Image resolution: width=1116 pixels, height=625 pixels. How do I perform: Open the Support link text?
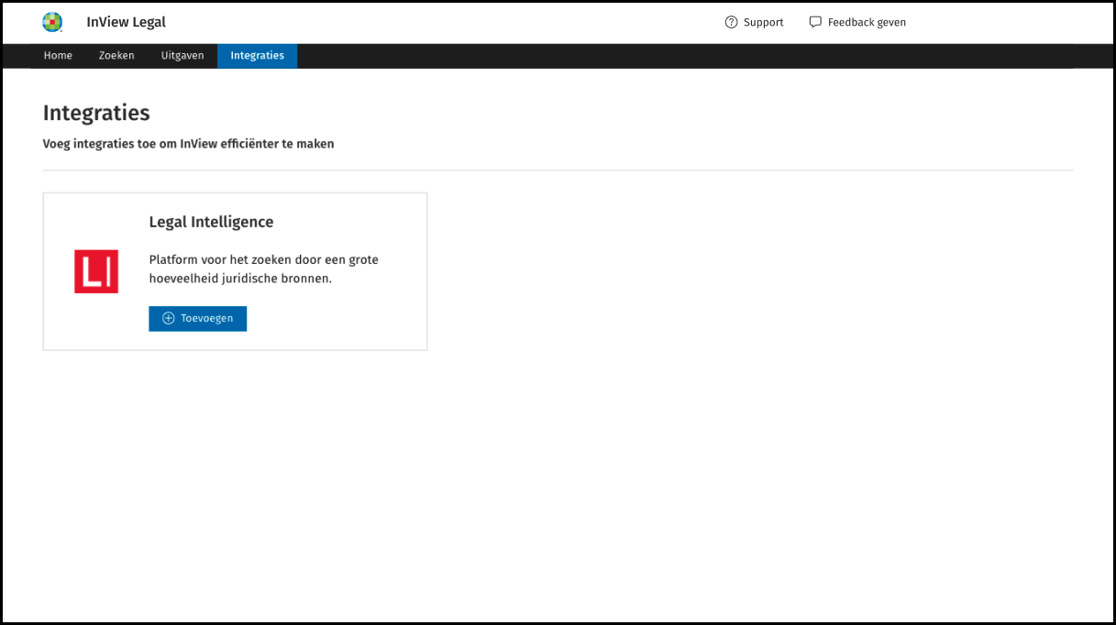point(763,22)
